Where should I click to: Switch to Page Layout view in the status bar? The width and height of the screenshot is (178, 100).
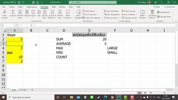point(145,93)
